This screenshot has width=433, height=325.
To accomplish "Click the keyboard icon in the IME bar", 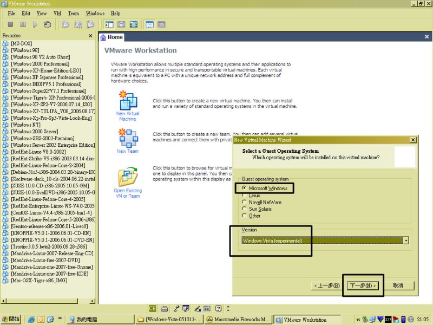I will [x=165, y=308].
